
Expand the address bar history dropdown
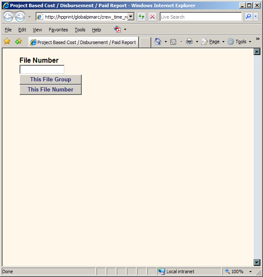(131, 17)
